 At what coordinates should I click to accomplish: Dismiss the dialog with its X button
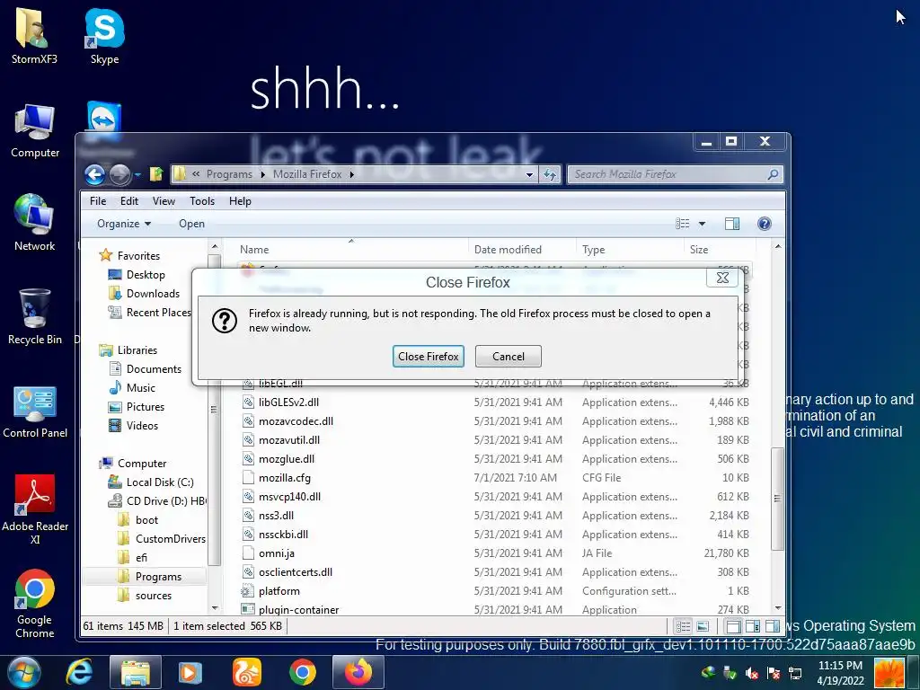point(722,278)
